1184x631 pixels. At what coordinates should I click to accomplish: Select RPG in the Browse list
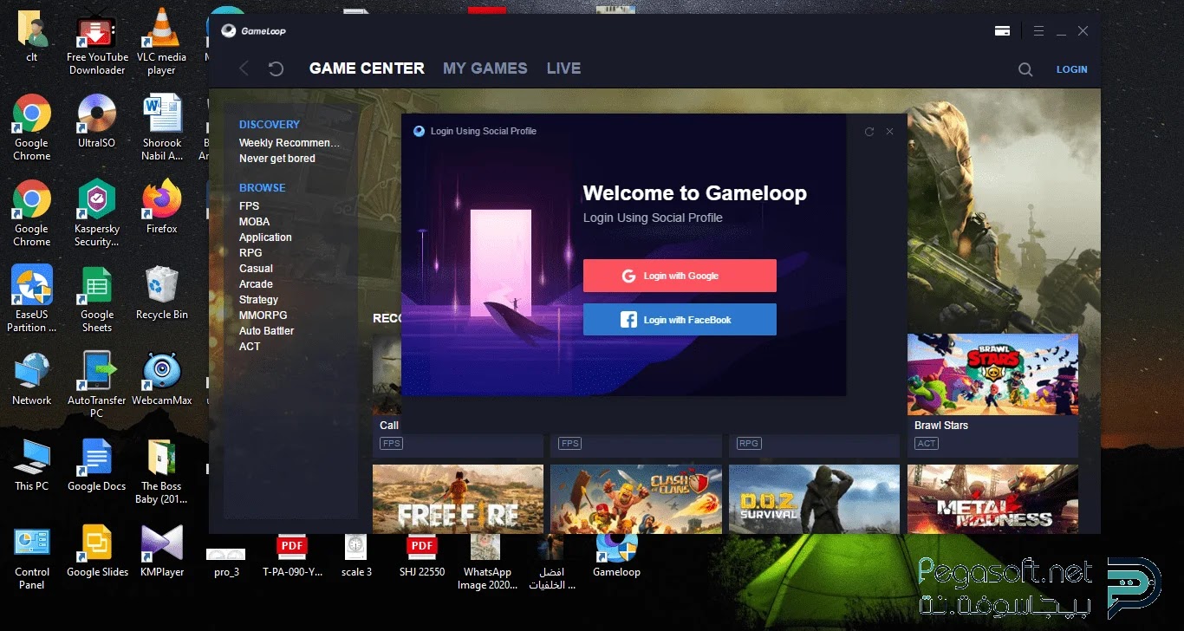tap(250, 253)
